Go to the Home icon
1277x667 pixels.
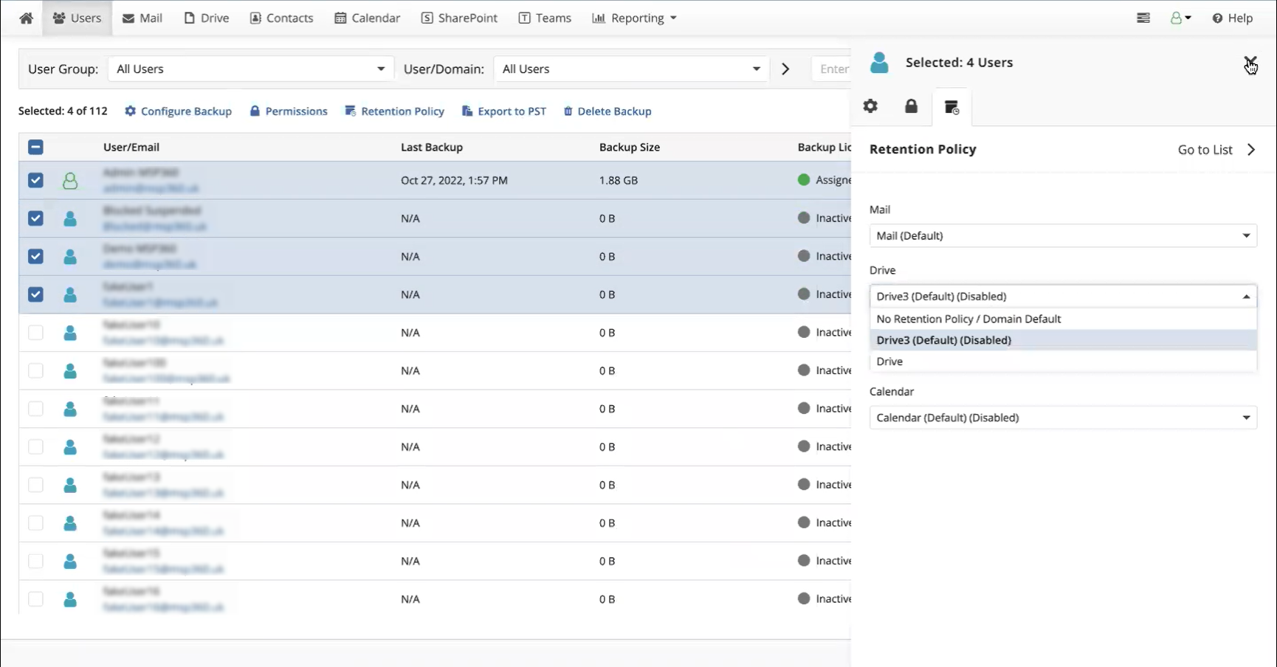[x=26, y=18]
